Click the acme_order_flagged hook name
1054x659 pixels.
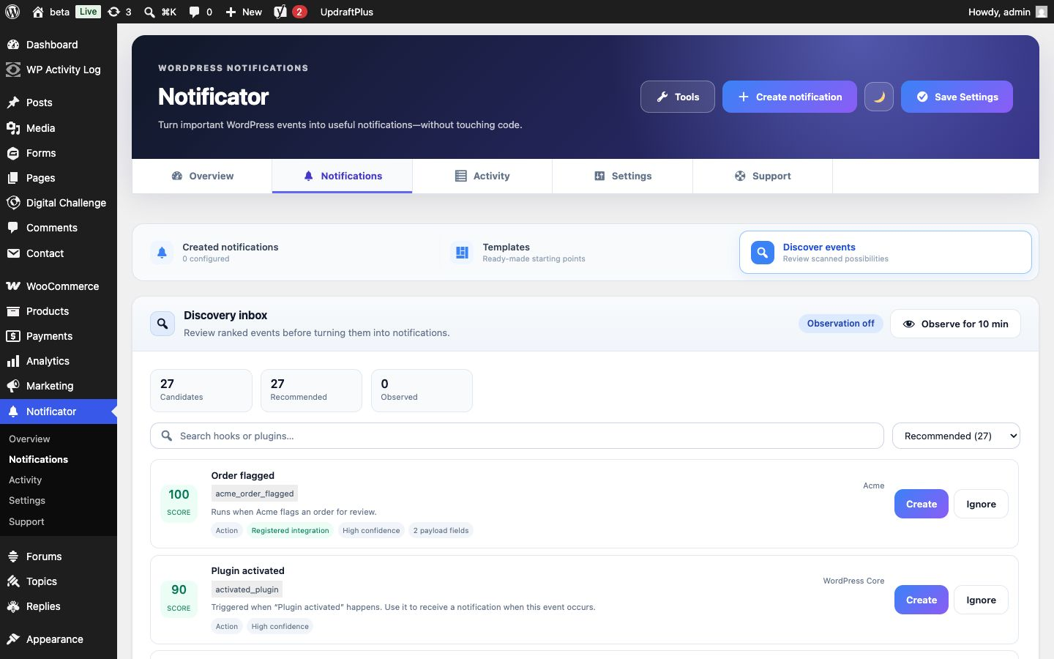(x=254, y=494)
